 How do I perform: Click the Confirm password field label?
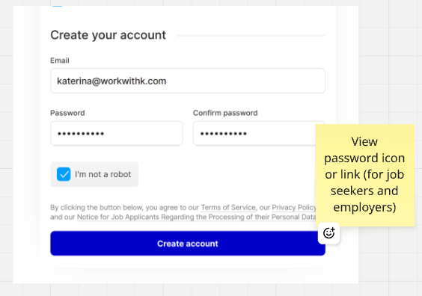tap(225, 113)
